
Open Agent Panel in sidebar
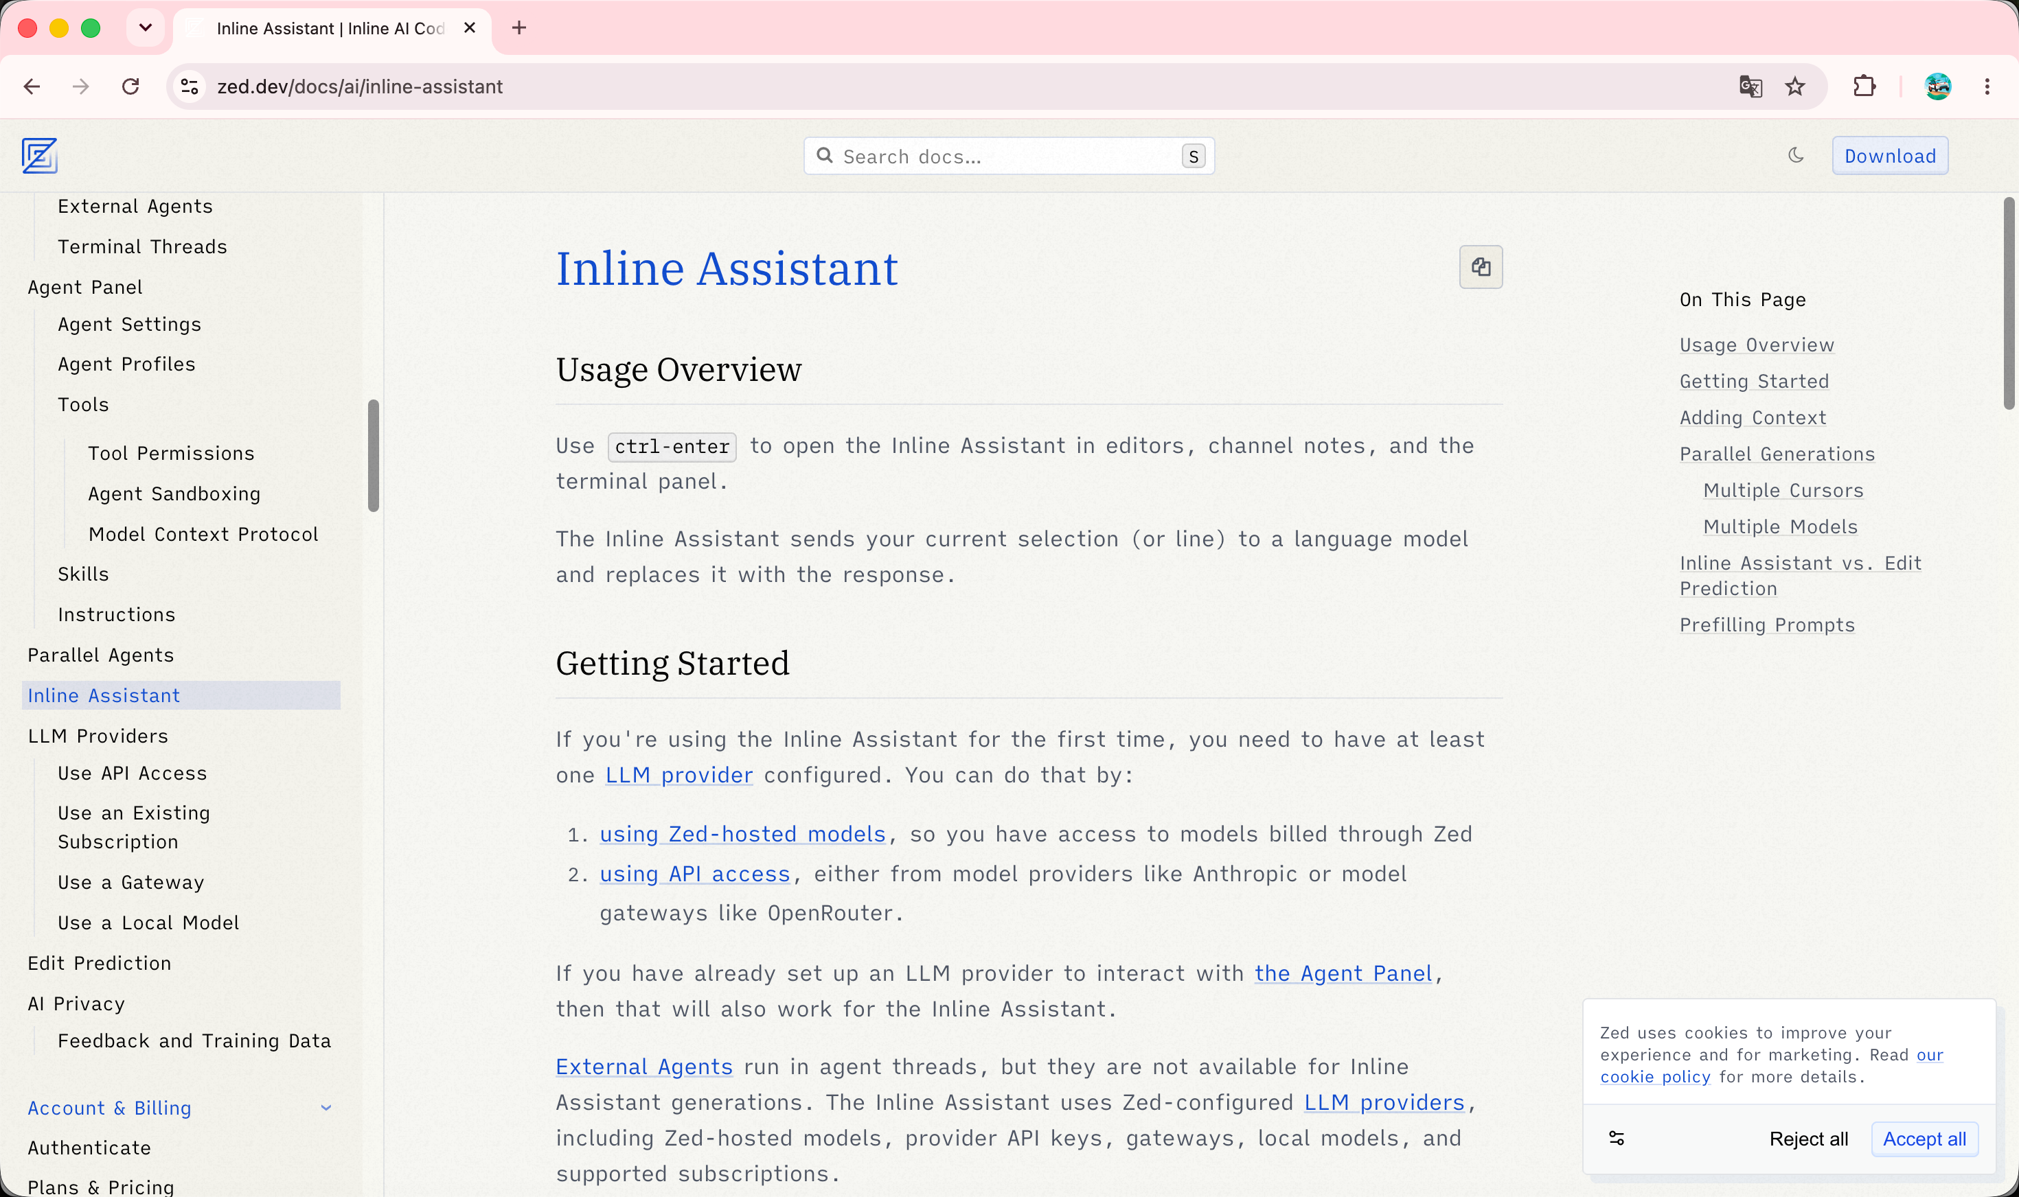[86, 287]
